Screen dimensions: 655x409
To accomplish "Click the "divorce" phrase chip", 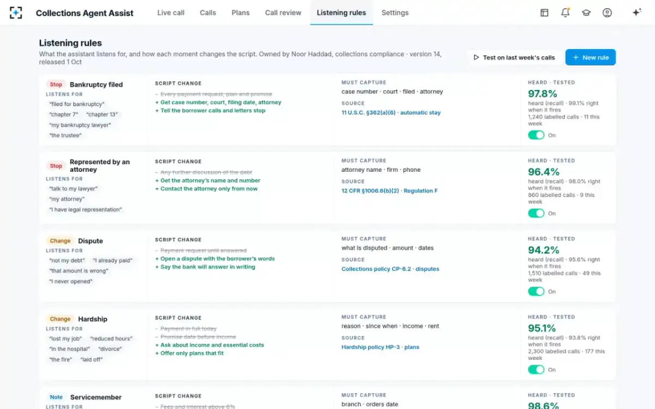I will pyautogui.click(x=110, y=349).
